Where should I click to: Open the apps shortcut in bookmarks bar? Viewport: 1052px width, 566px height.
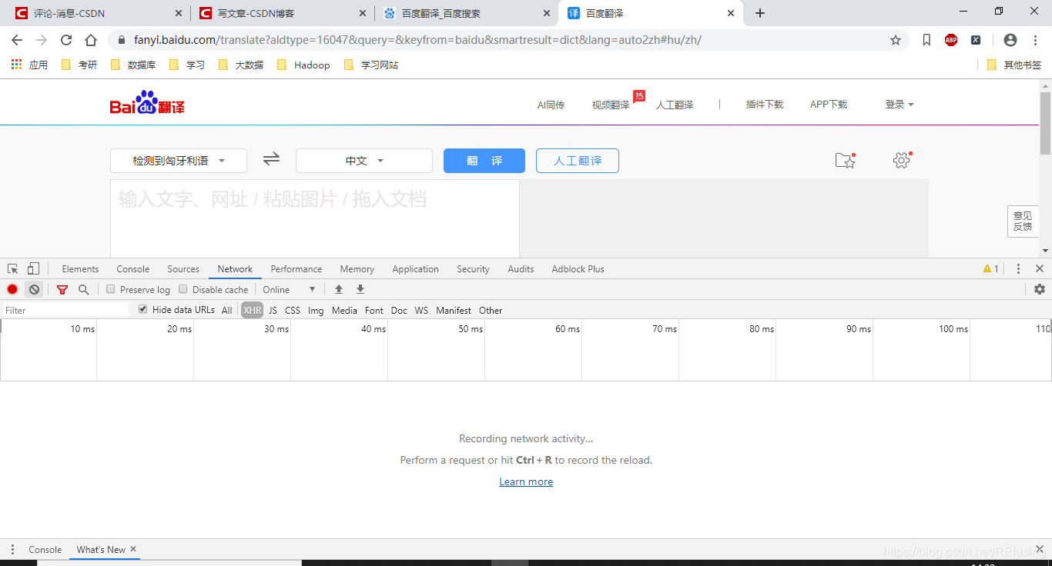30,65
